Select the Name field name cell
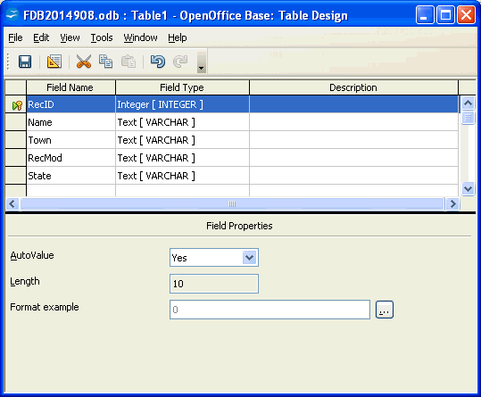The image size is (481, 397). (70, 122)
